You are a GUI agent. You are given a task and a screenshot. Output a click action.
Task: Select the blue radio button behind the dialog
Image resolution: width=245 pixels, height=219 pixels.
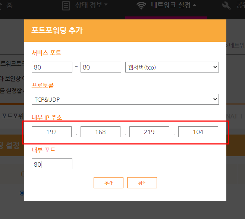[22, 193]
